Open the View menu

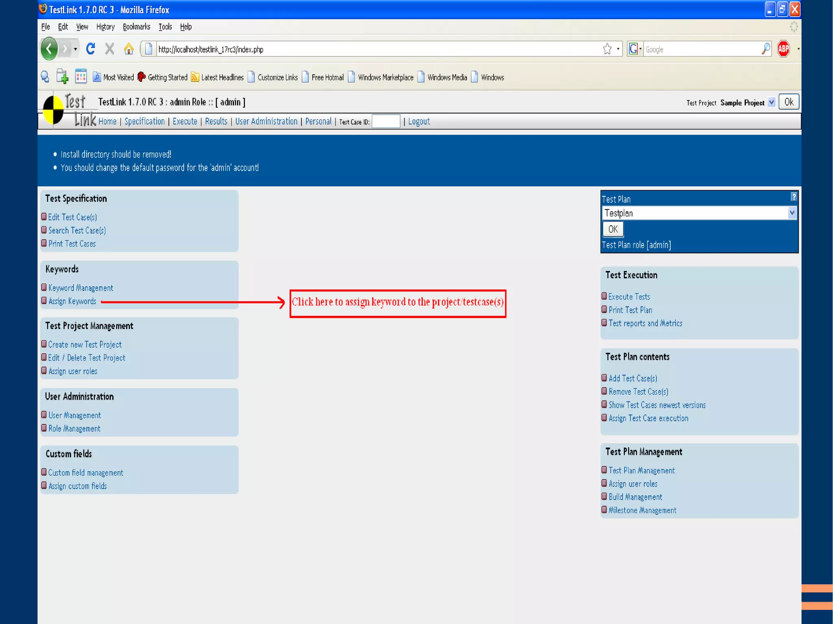(82, 27)
